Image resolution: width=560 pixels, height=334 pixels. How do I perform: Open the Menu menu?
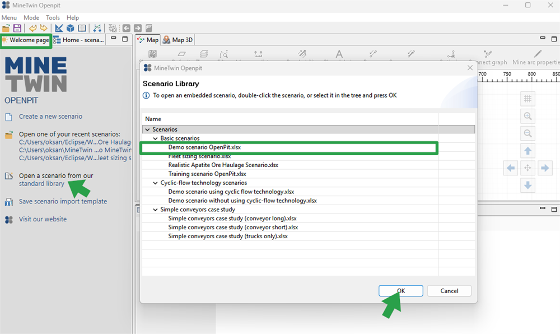click(9, 17)
